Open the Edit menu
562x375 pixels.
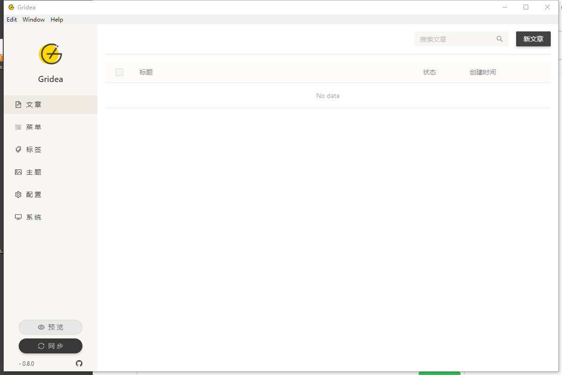(12, 19)
